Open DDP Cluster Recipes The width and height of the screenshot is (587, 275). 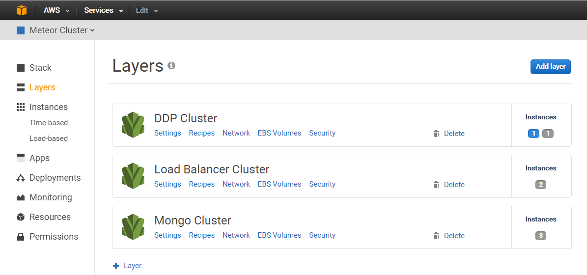202,133
